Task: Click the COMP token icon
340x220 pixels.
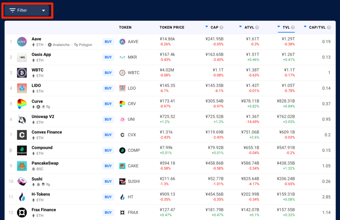Action: click(122, 150)
